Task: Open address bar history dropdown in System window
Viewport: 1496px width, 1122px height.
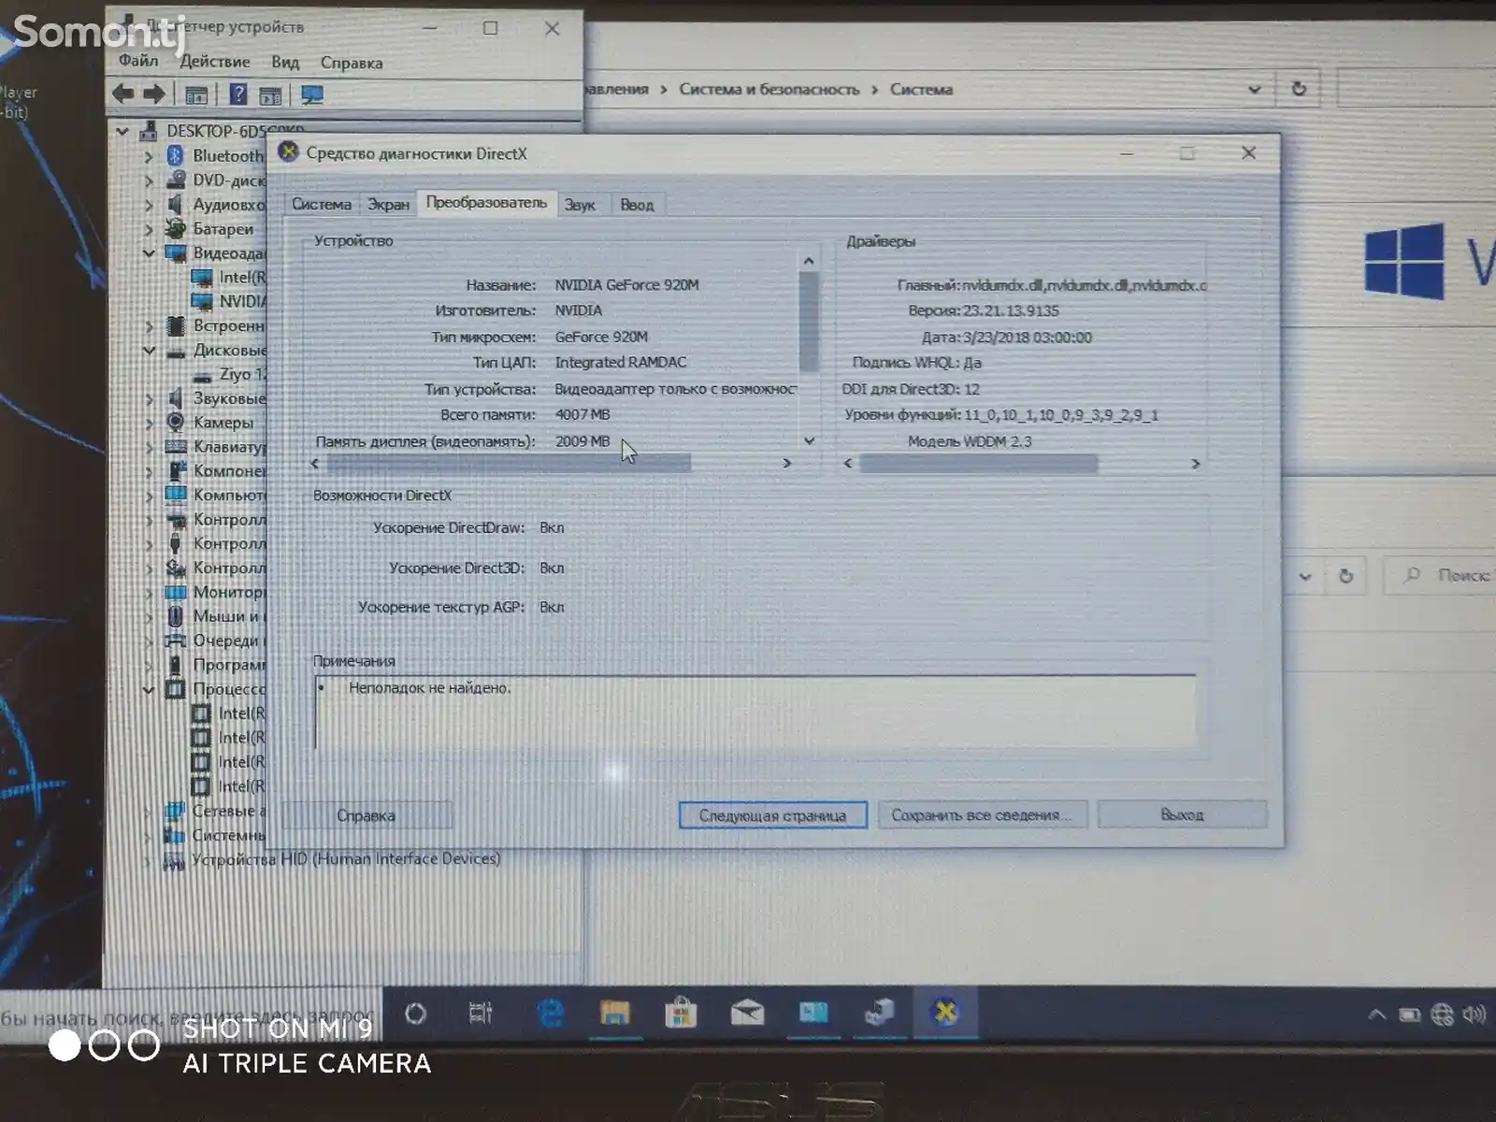Action: point(1255,90)
